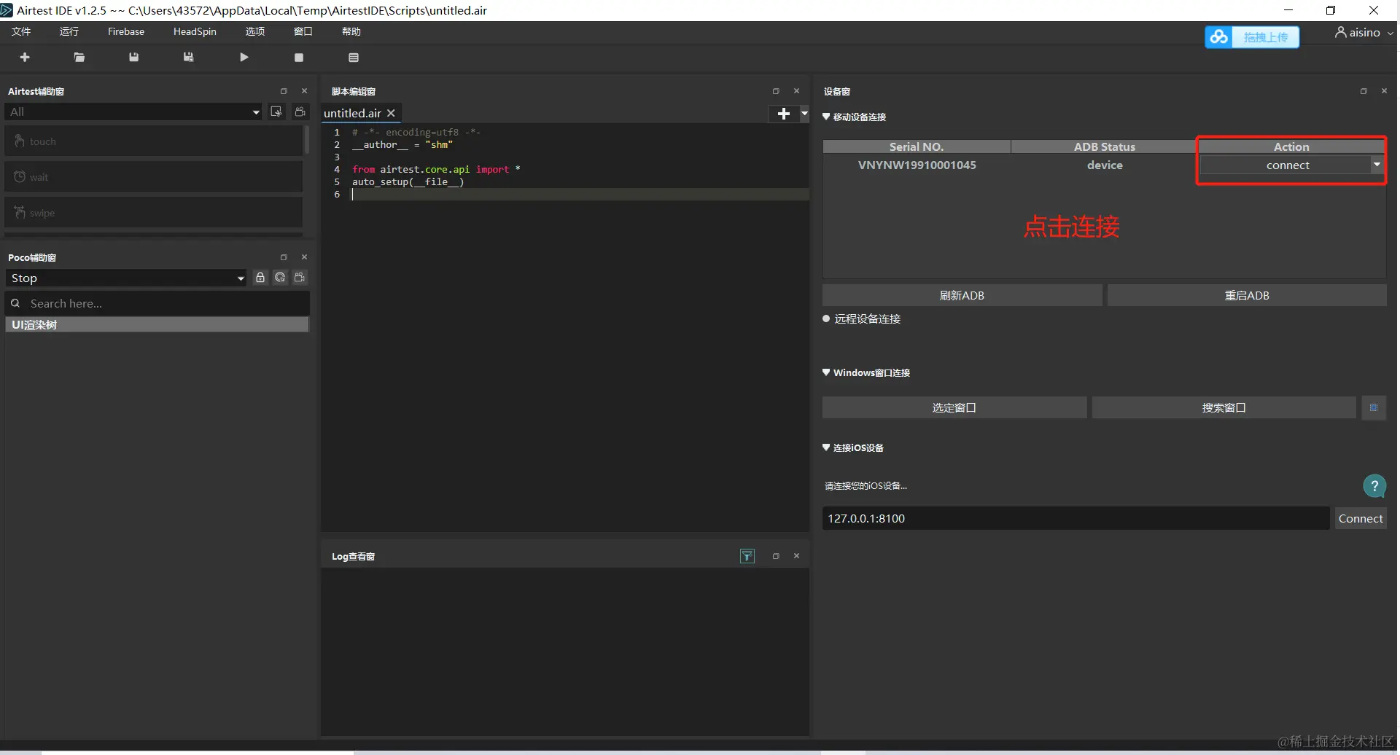Select the UI渲染树 tree root row

coord(157,324)
